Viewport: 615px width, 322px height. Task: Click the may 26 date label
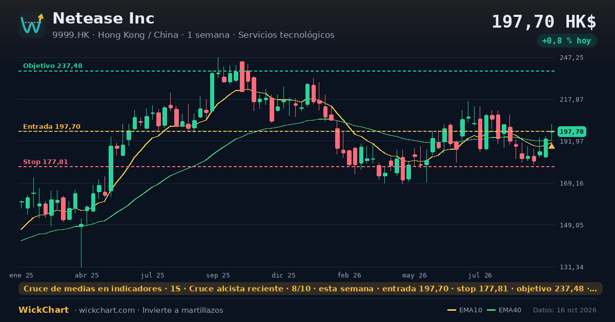[415, 275]
